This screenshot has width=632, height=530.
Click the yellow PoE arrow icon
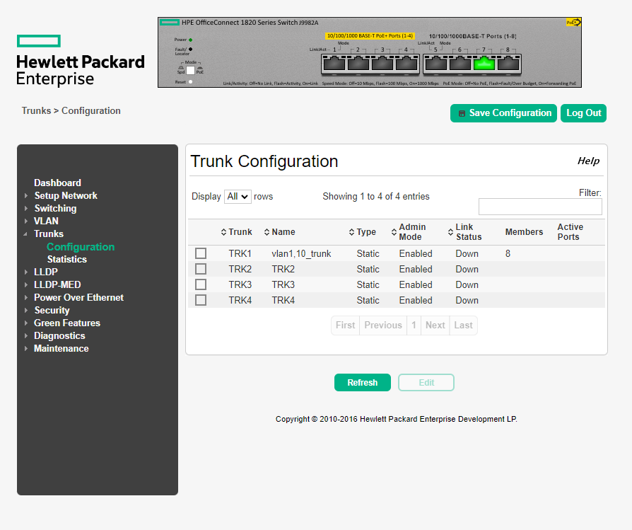tap(573, 22)
